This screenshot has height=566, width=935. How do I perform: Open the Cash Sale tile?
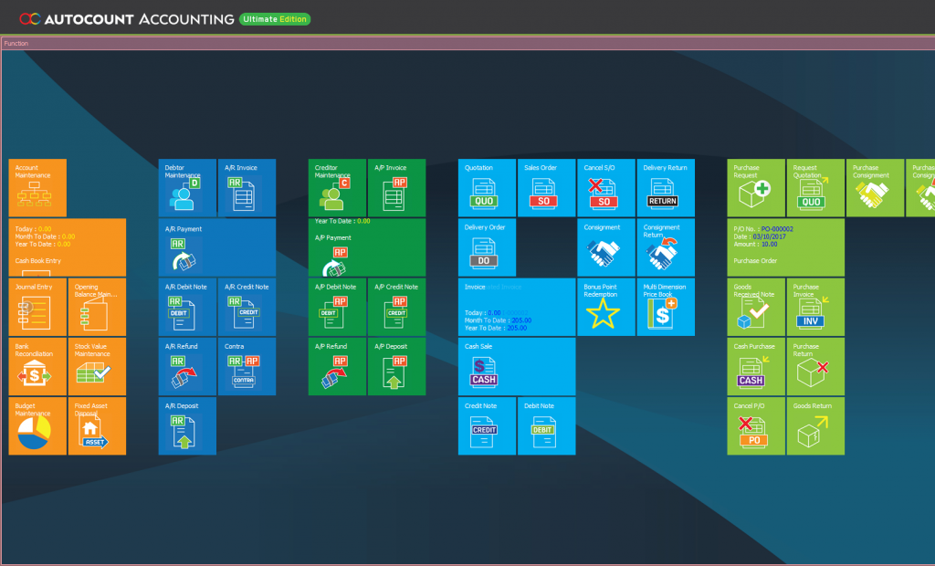click(x=517, y=366)
